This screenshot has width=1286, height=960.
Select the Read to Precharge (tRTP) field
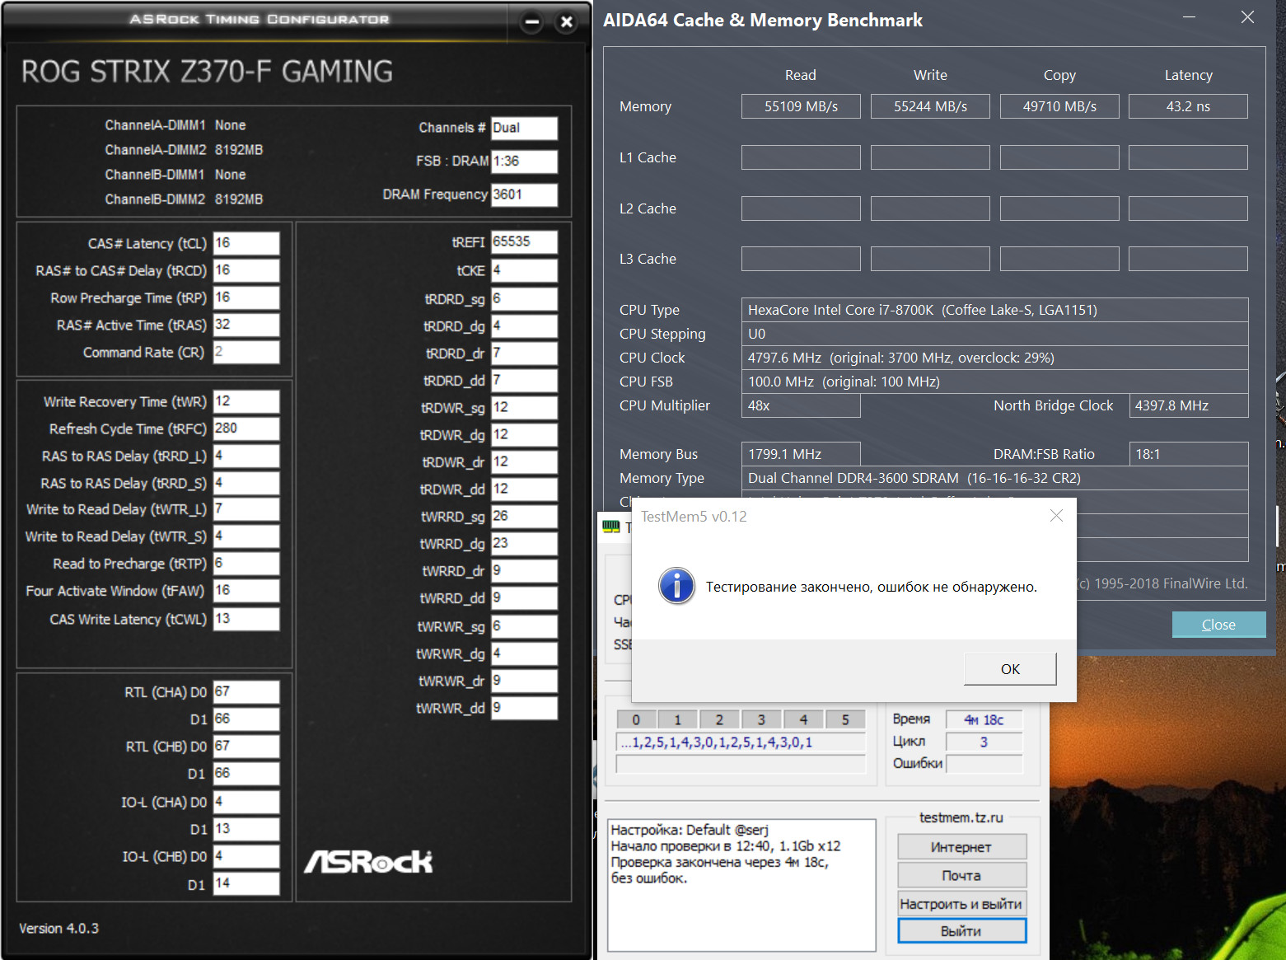[246, 564]
